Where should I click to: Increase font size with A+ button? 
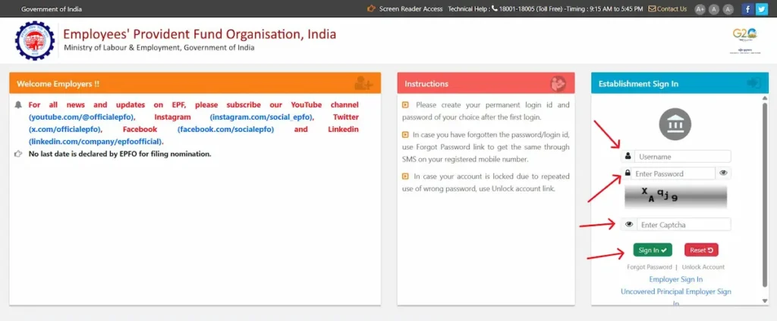click(700, 9)
